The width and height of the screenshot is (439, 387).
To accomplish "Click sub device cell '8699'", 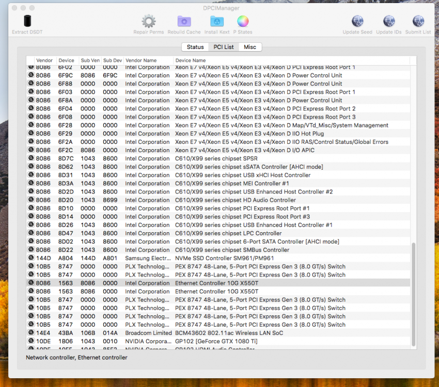I will tap(110, 200).
